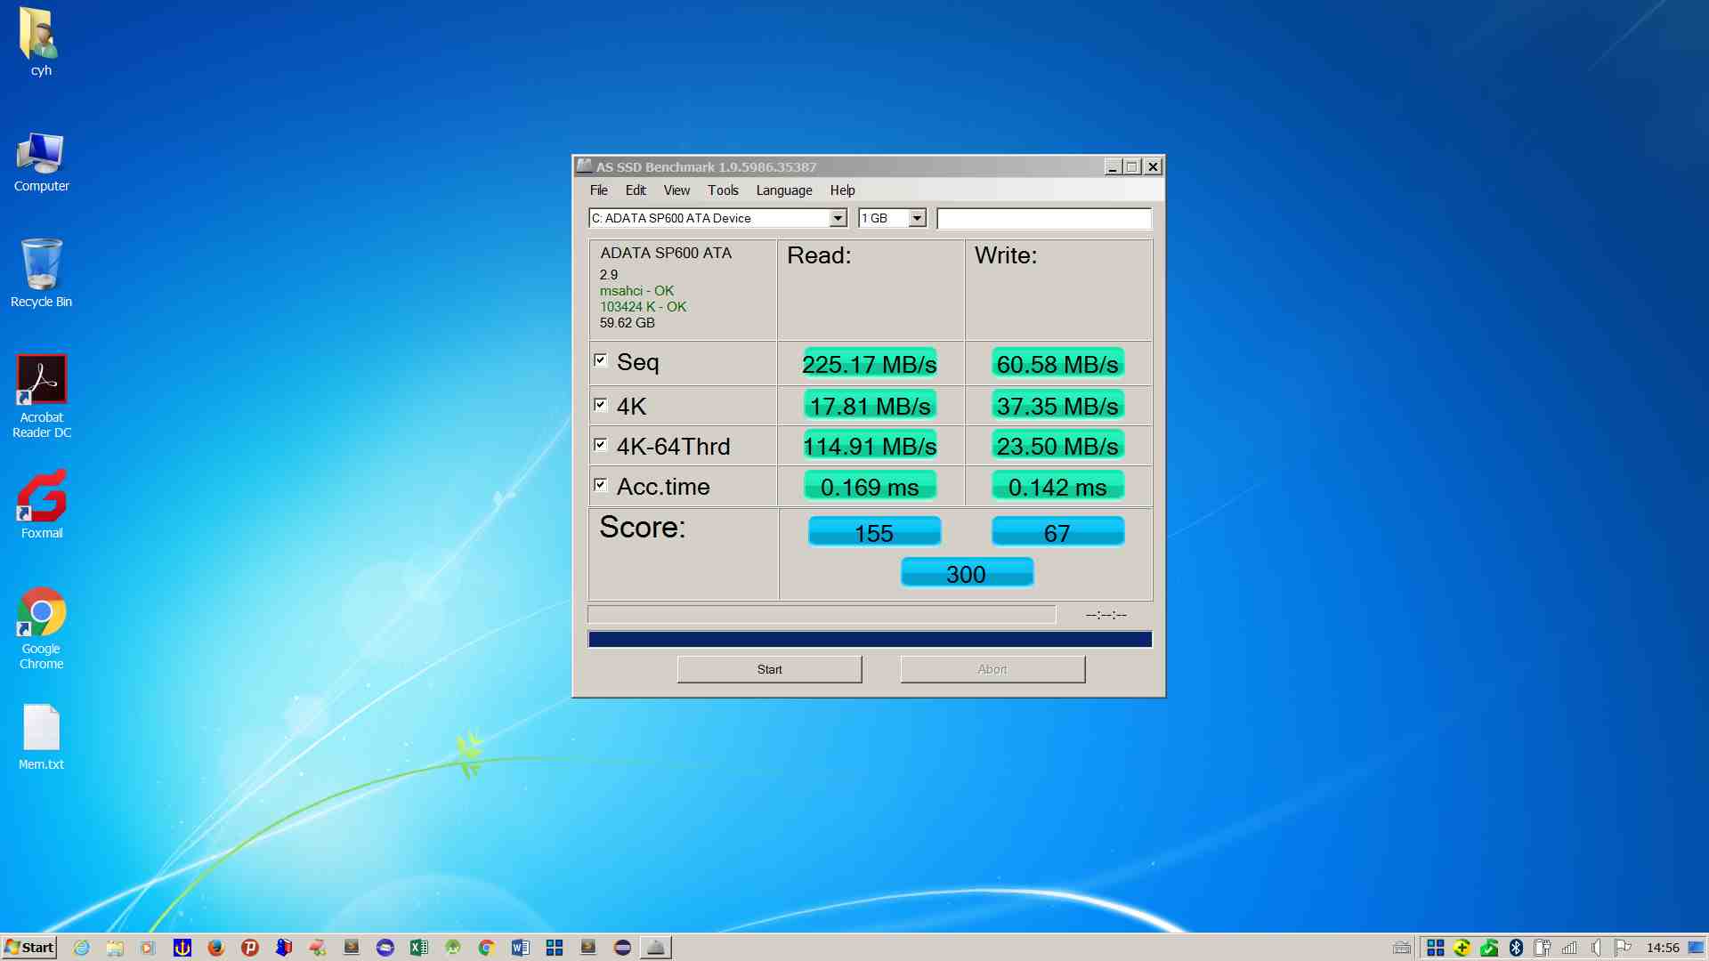This screenshot has height=961, width=1709.
Task: Click the 4K-64Thrd read result 114.91 MB/s
Action: 870,445
